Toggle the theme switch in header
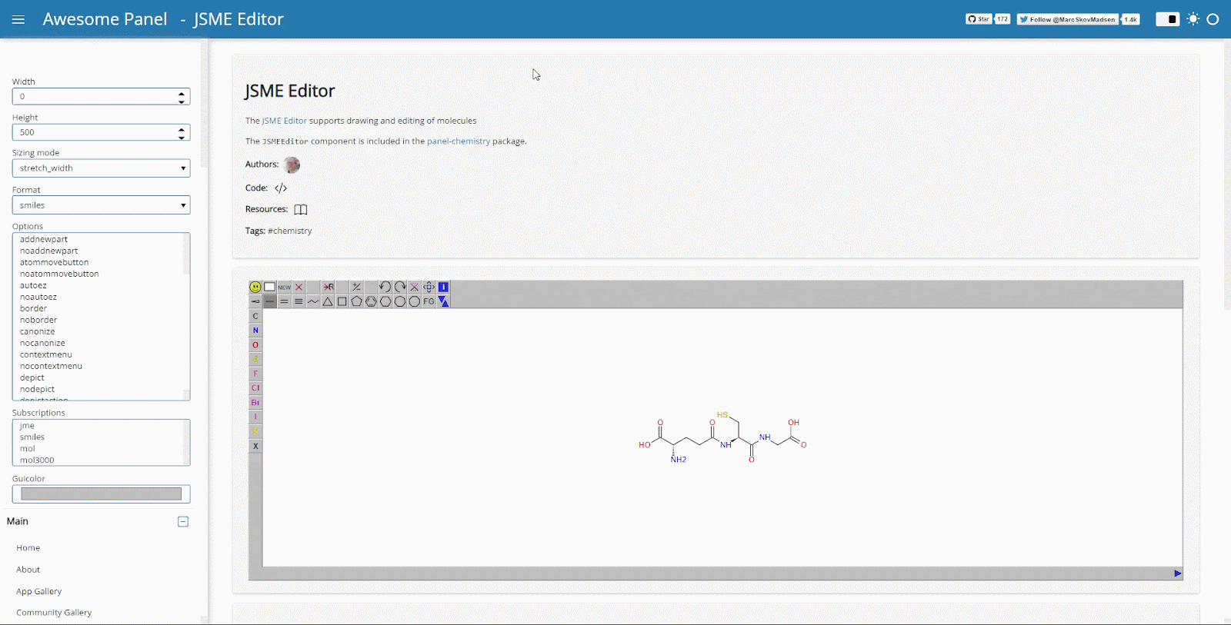This screenshot has height=625, width=1231. pyautogui.click(x=1168, y=19)
